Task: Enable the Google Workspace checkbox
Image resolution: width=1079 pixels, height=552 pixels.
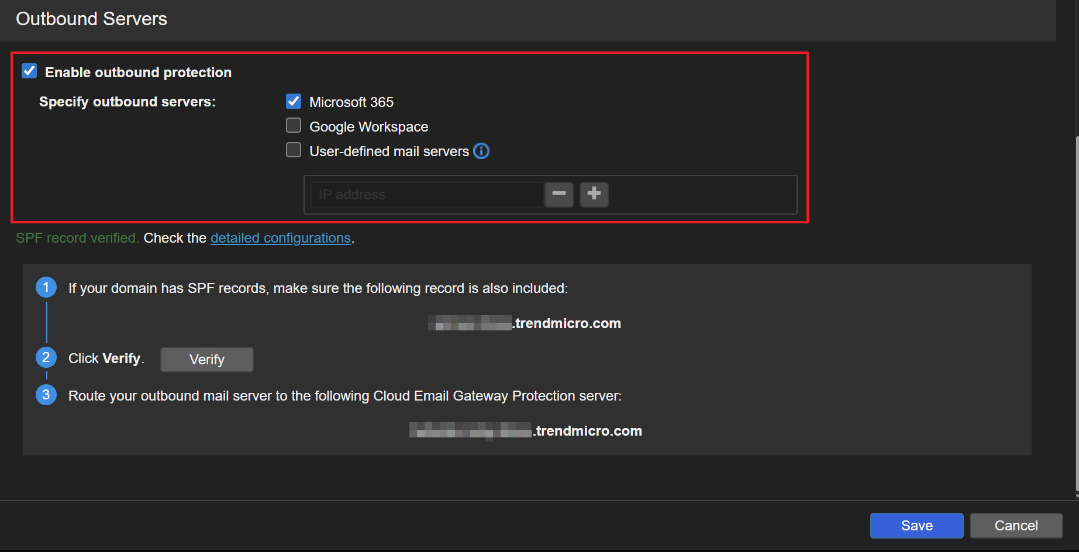Action: pos(294,126)
